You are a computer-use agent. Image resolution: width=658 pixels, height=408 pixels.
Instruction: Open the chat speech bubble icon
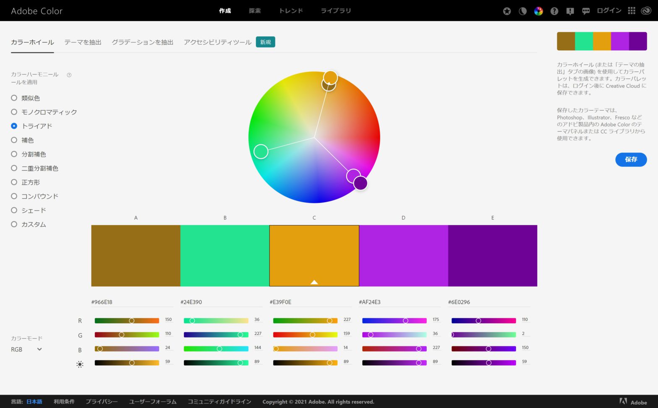(586, 11)
